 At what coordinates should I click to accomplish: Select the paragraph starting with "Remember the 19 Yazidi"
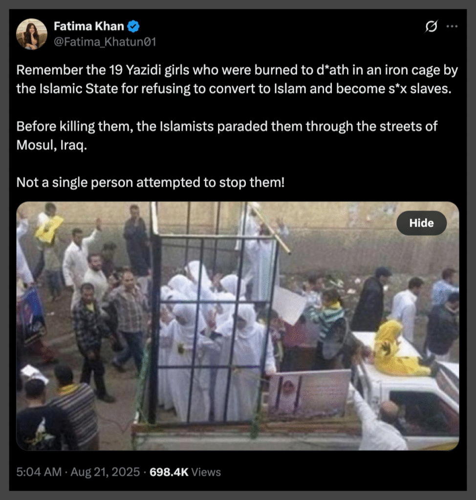tap(237, 79)
